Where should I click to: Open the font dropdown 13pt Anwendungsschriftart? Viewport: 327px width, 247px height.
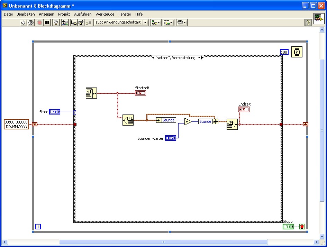click(x=121, y=22)
